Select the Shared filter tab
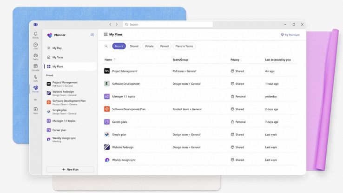This screenshot has width=343, height=193. tap(134, 46)
